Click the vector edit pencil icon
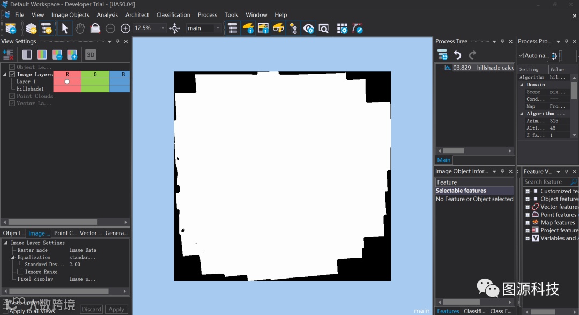The width and height of the screenshot is (579, 315). click(358, 28)
